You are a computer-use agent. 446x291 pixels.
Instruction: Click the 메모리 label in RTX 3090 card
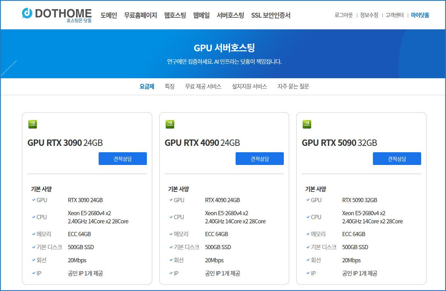pyautogui.click(x=44, y=234)
